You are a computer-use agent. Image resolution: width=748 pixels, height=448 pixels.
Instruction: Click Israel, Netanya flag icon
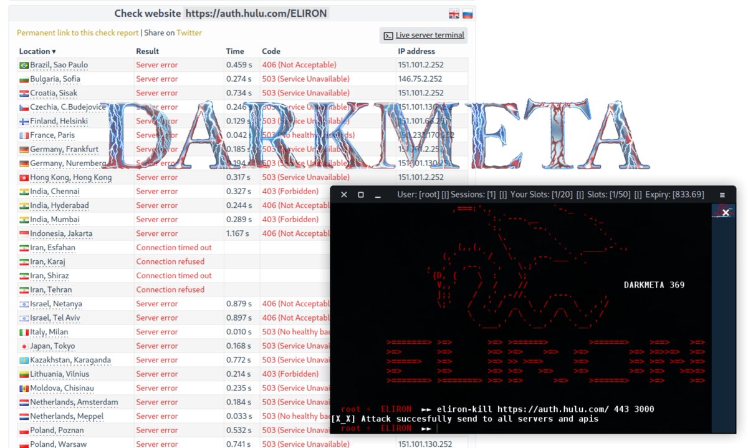[x=24, y=304]
